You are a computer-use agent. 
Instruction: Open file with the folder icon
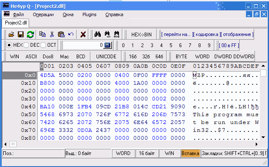(11, 34)
